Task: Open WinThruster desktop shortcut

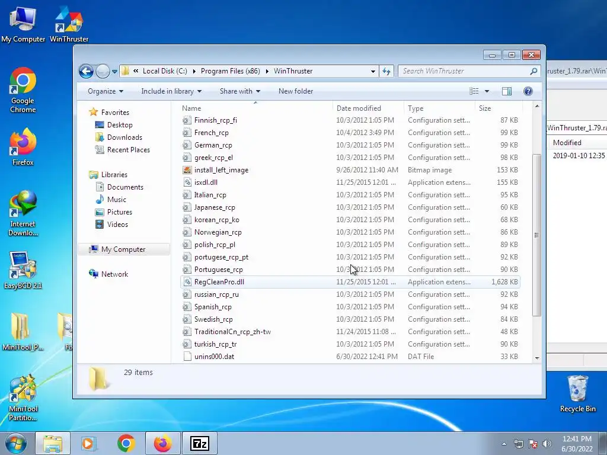Action: [69, 24]
